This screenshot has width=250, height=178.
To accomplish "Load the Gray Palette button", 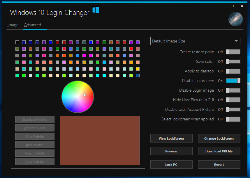I will (x=35, y=162).
